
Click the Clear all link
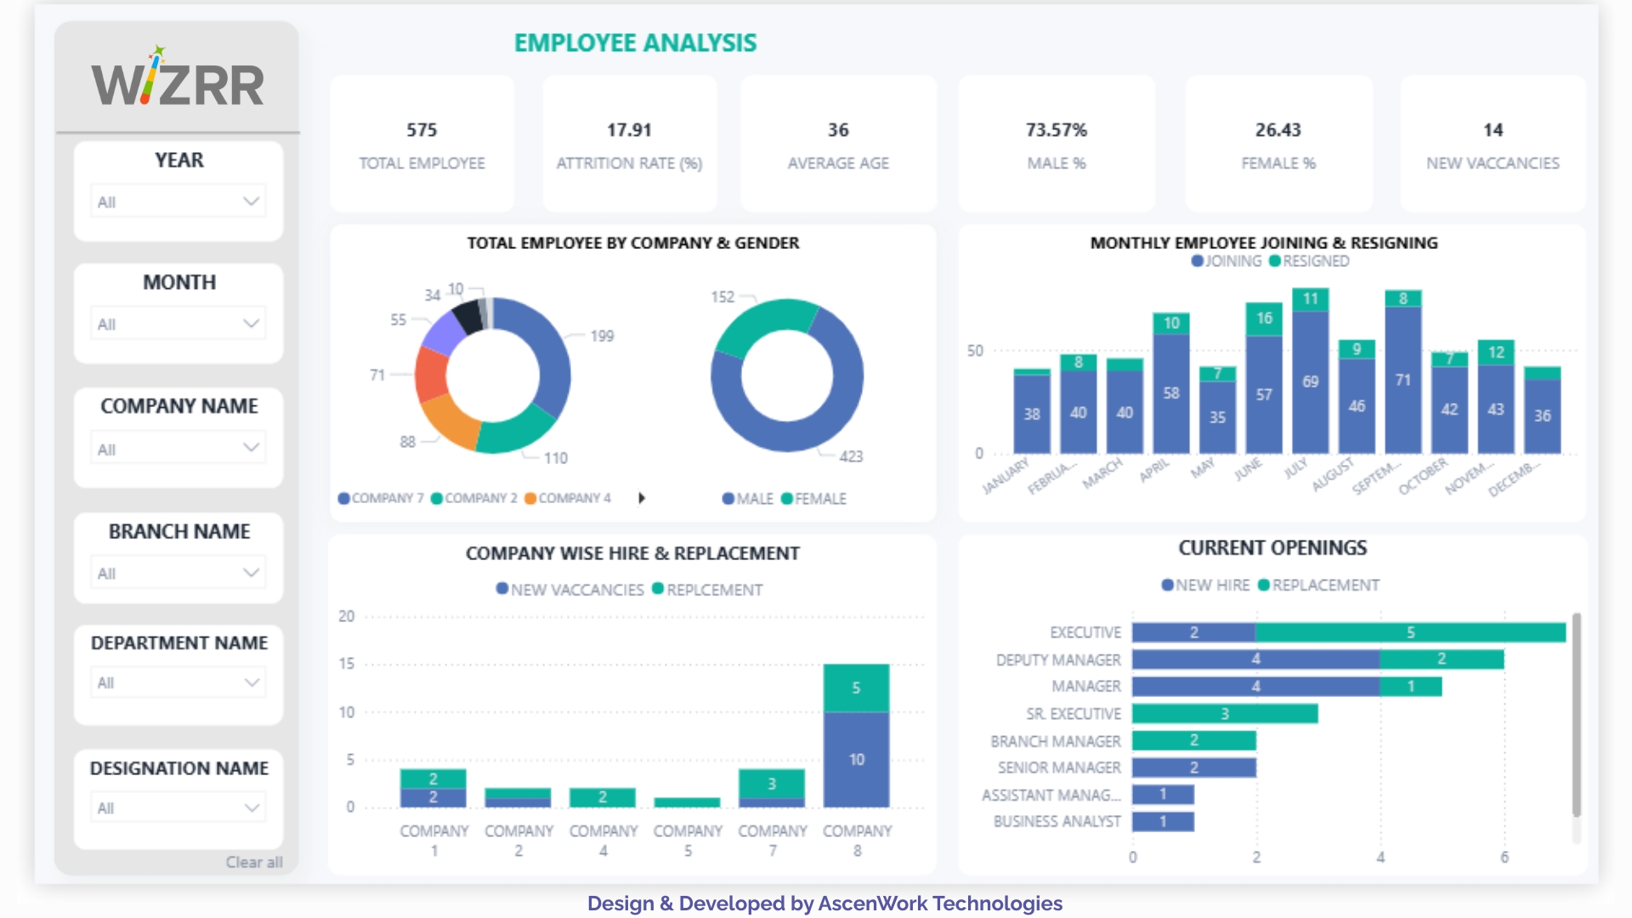coord(253,862)
